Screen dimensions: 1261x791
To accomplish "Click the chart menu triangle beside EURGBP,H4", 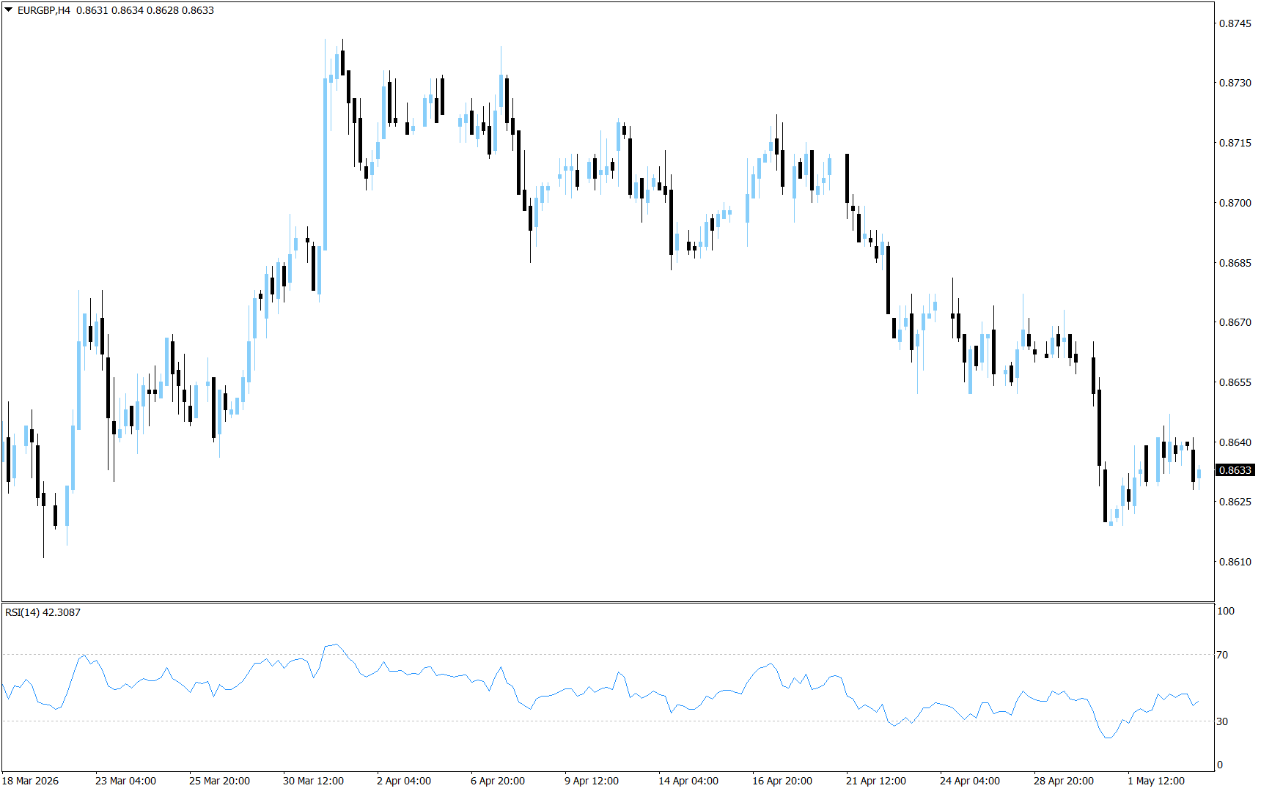I will point(9,10).
